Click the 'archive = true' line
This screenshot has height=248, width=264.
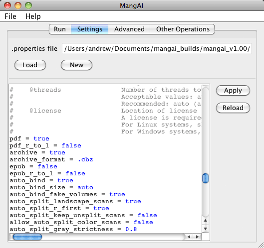point(37,152)
